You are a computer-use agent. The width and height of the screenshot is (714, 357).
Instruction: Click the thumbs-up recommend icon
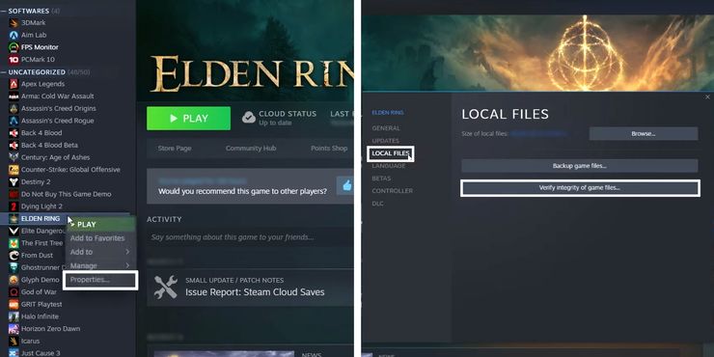346,186
